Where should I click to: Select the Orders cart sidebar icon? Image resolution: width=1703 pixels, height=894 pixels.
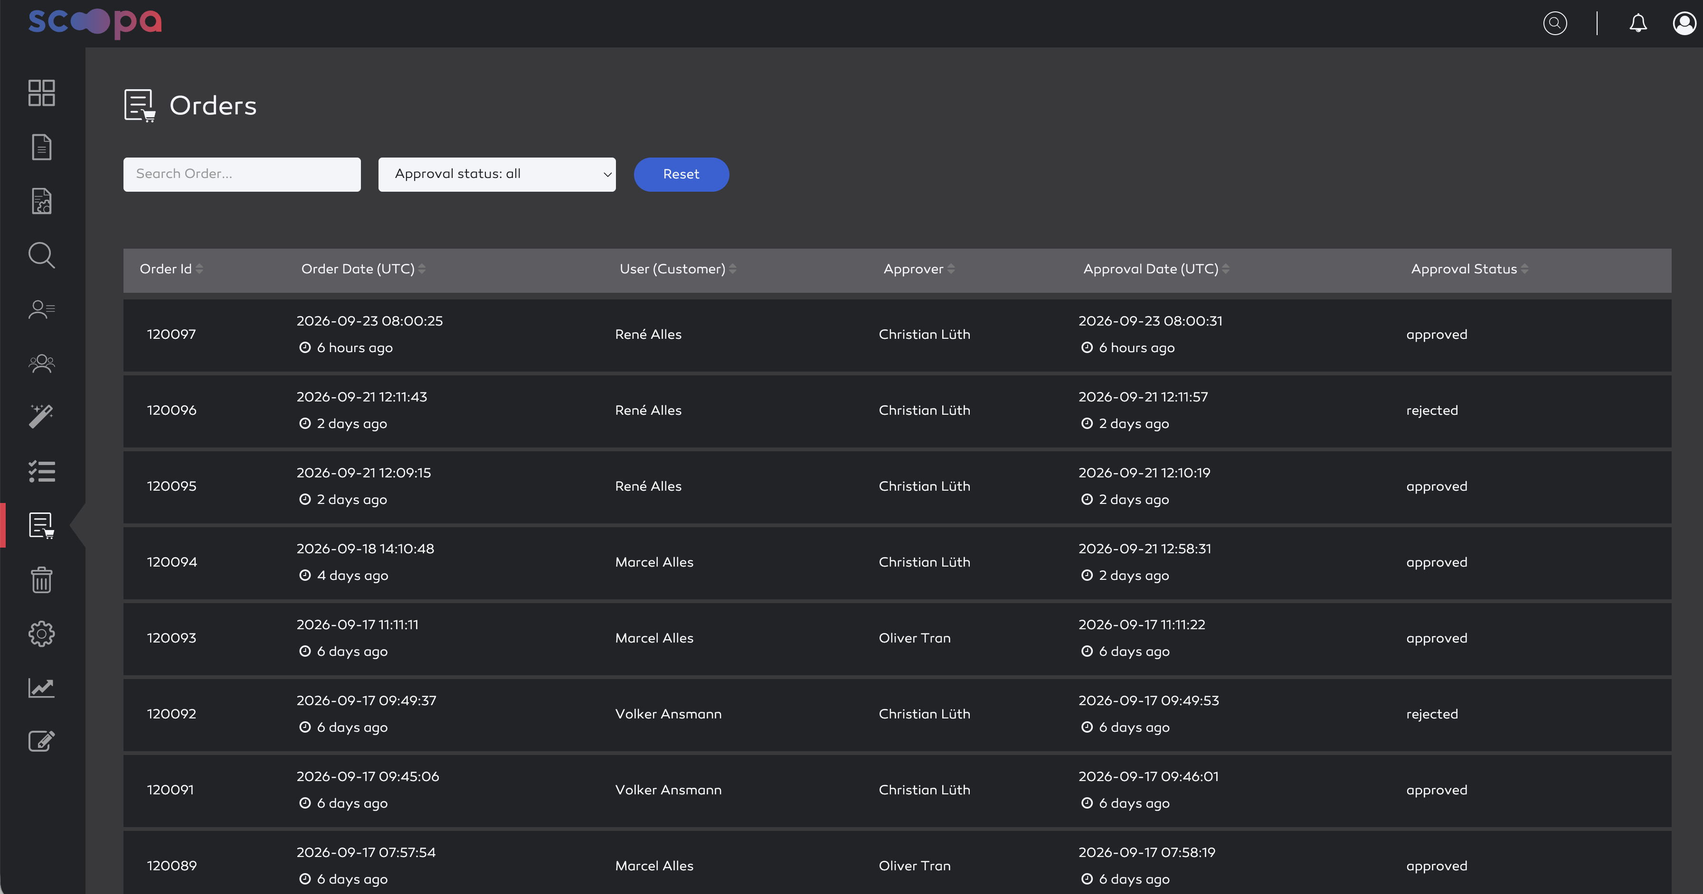42,525
